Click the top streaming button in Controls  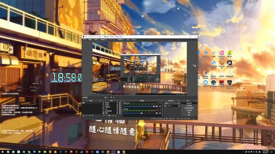click(189, 103)
